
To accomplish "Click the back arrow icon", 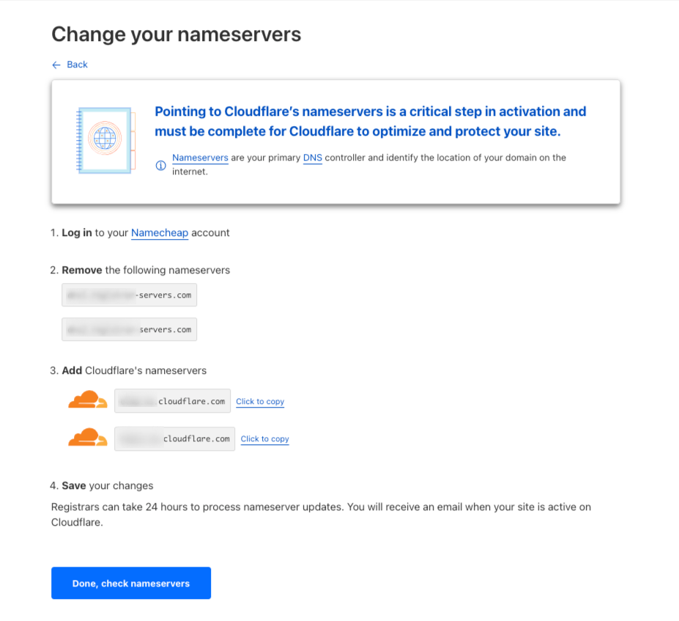I will 56,65.
